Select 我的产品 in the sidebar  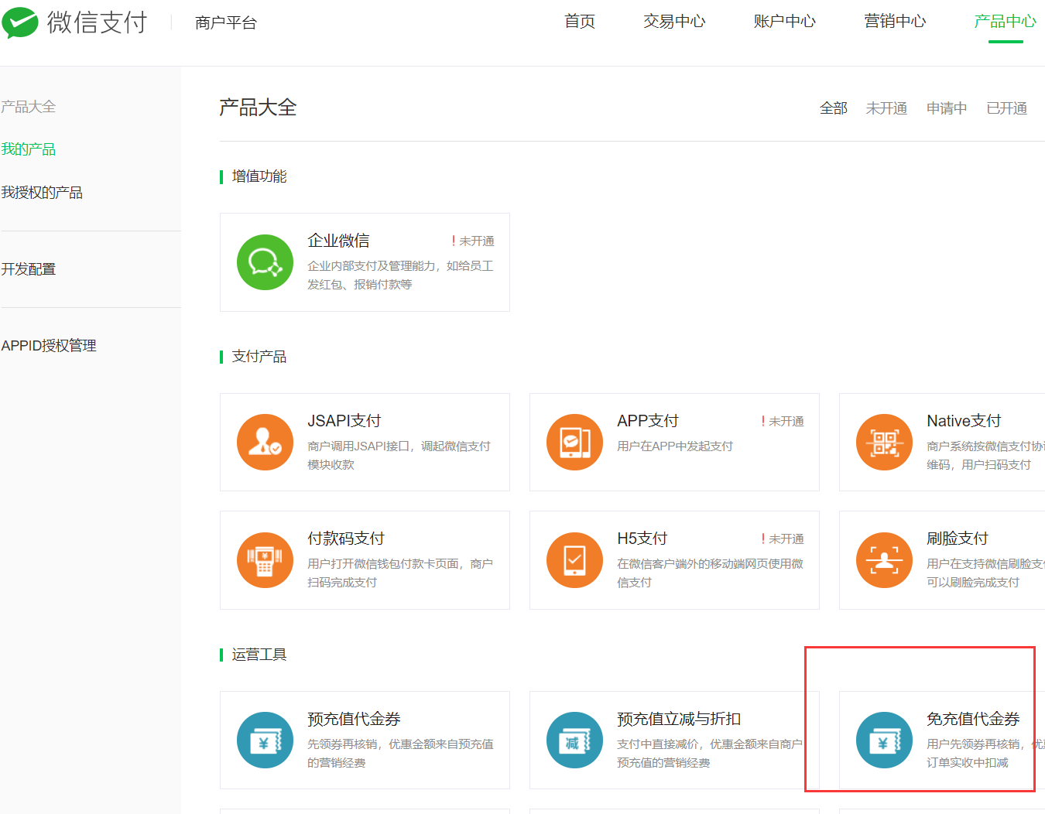[29, 149]
